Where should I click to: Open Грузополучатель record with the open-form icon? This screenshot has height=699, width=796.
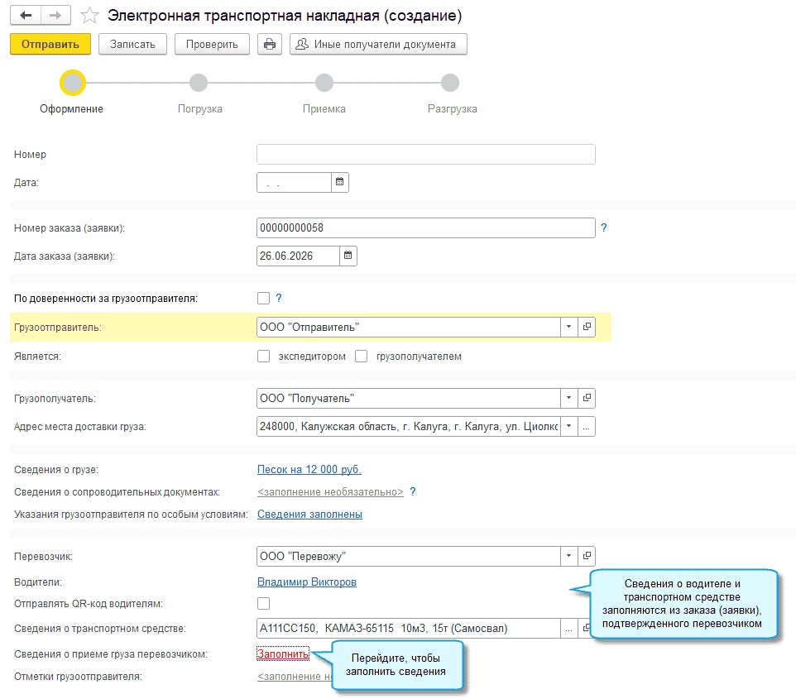pos(587,398)
